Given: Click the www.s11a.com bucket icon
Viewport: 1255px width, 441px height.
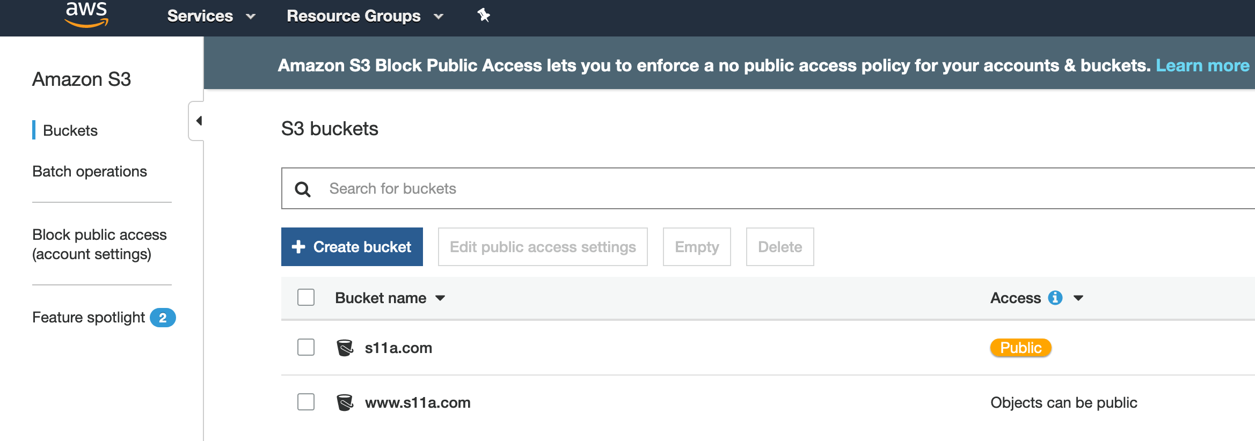Looking at the screenshot, I should coord(345,402).
